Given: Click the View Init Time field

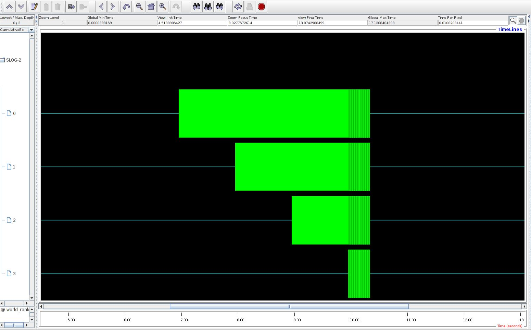Looking at the screenshot, I should (x=192, y=23).
